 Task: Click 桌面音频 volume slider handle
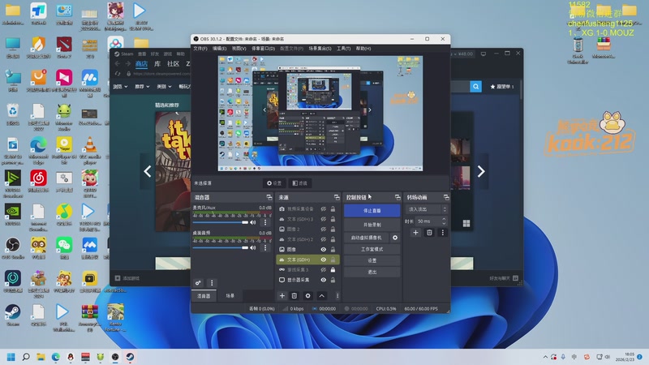(245, 248)
